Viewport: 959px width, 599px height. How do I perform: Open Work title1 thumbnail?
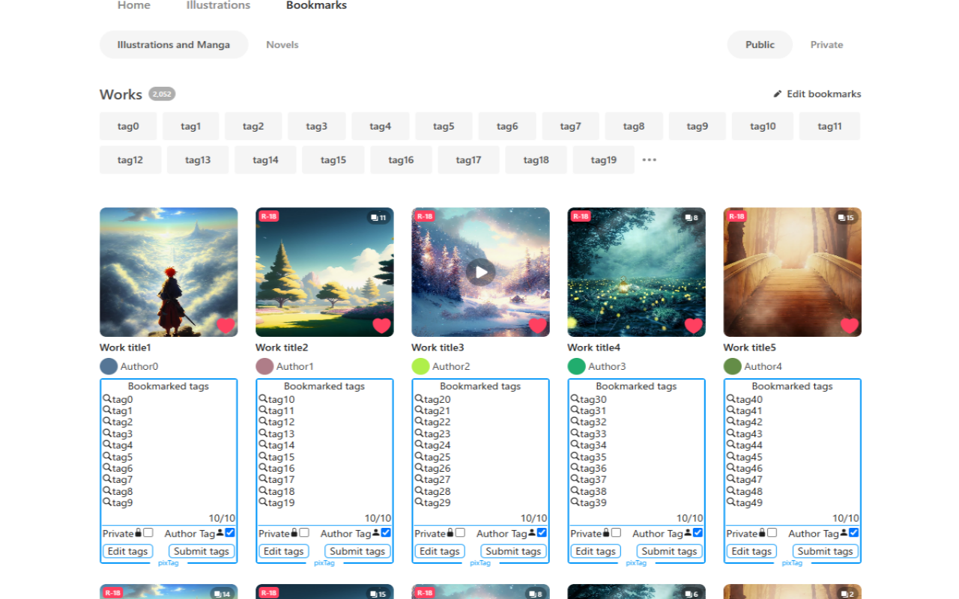(x=169, y=272)
